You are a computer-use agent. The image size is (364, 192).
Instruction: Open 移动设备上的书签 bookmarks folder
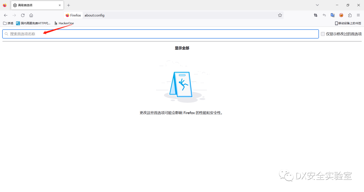348,23
